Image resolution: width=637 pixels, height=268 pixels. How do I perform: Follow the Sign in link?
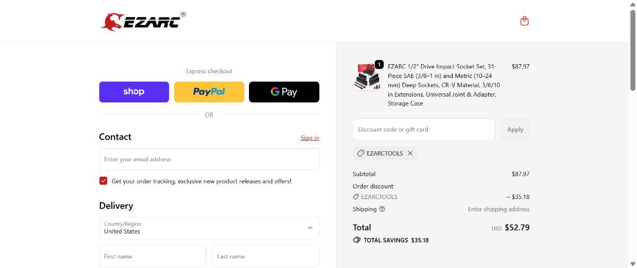(309, 138)
